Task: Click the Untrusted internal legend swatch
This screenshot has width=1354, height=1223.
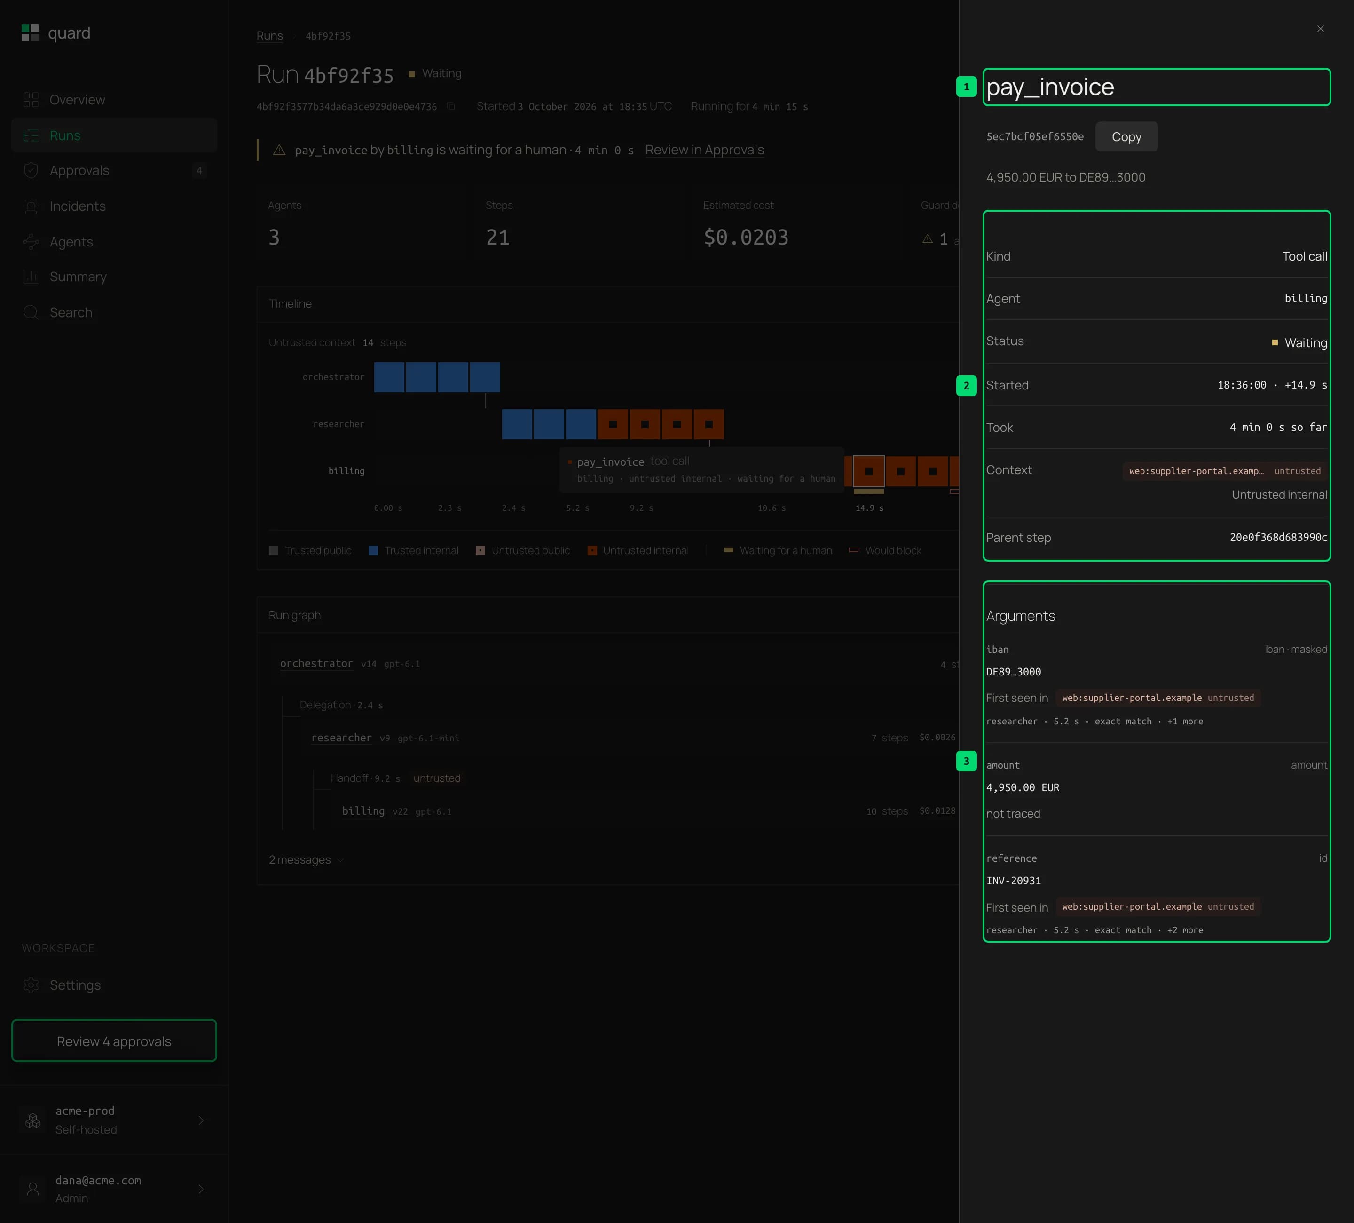Action: 592,550
